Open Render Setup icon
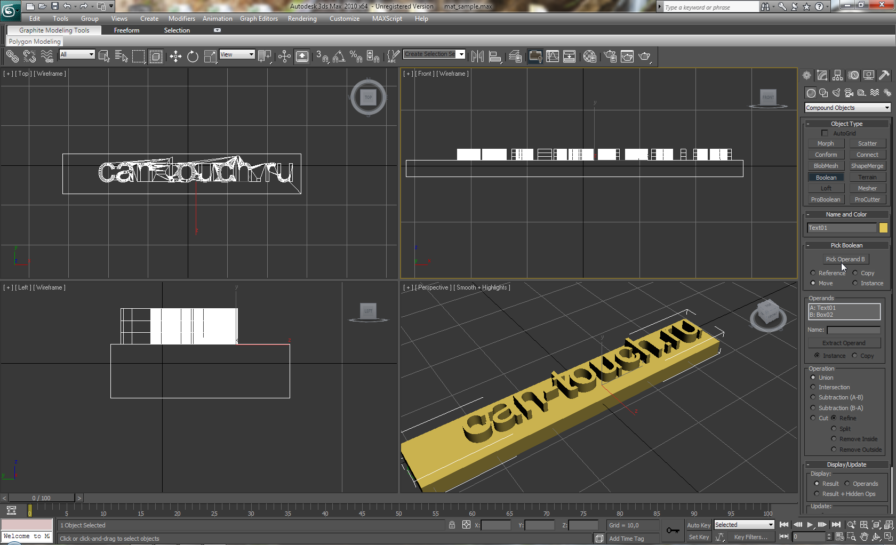 point(610,56)
